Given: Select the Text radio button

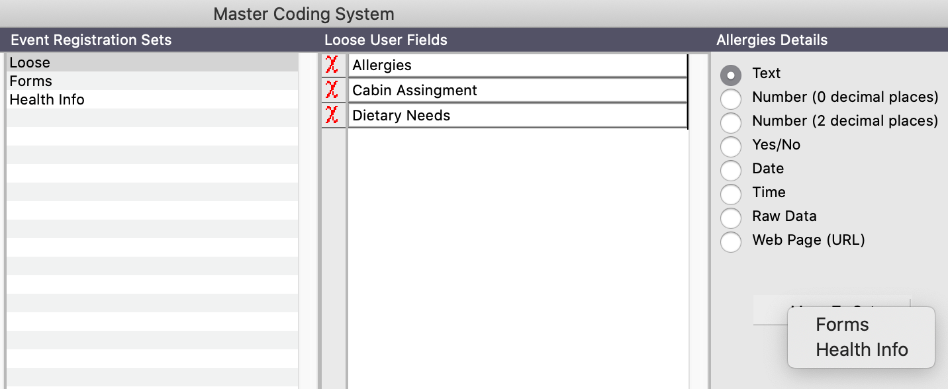Looking at the screenshot, I should click(731, 75).
